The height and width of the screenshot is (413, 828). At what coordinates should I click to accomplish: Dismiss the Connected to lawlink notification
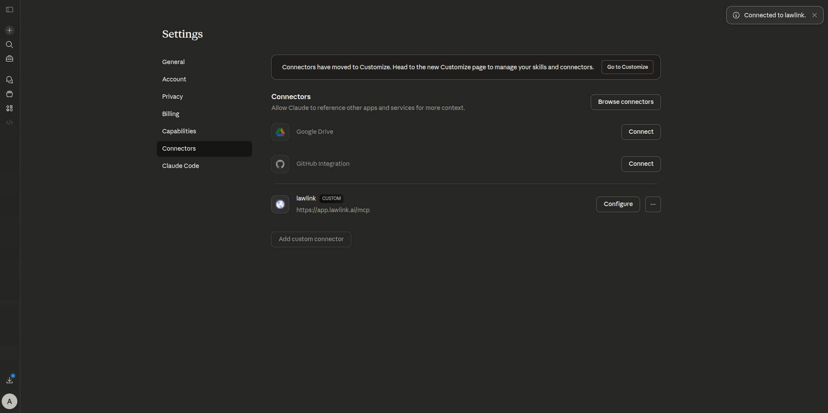[x=815, y=15]
